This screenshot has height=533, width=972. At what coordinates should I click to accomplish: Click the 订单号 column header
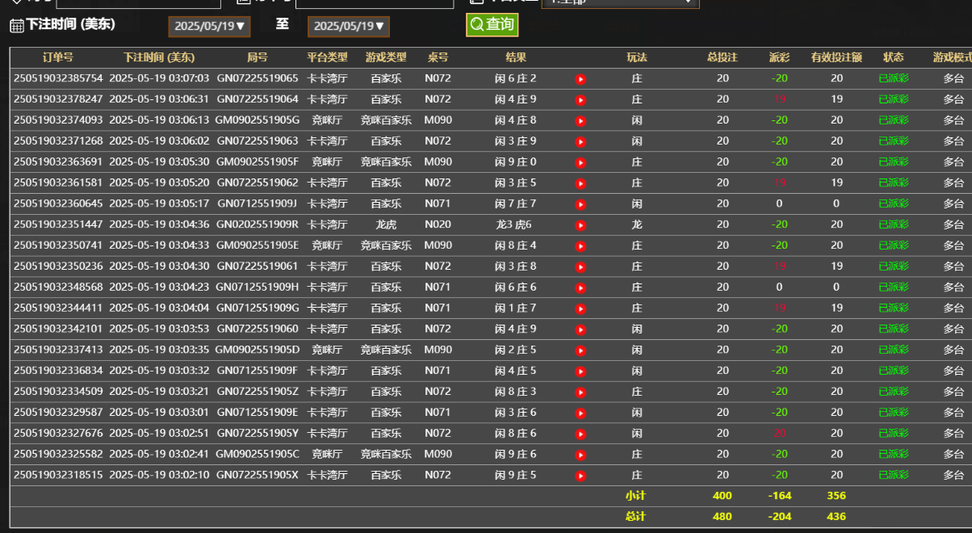pyautogui.click(x=58, y=57)
